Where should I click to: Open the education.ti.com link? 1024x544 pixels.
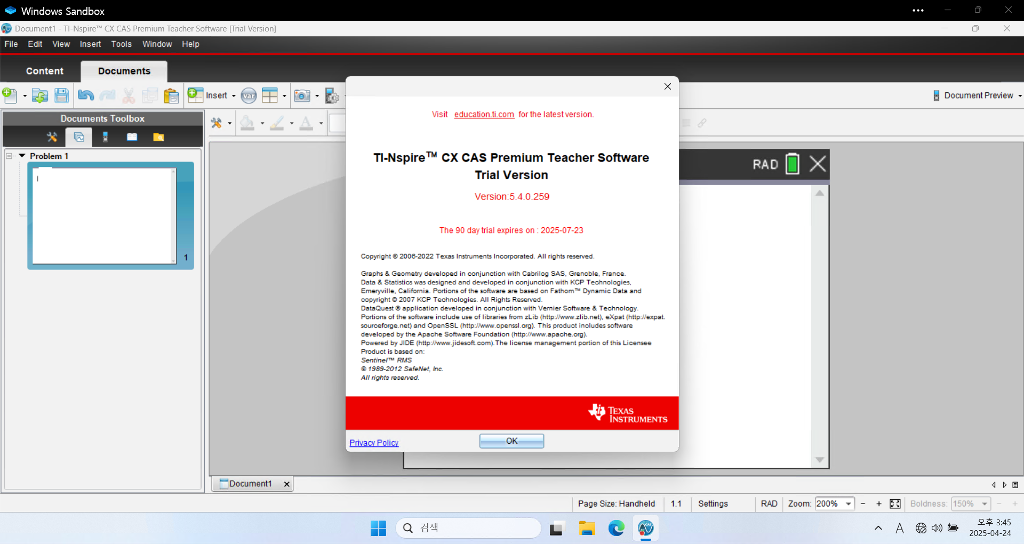coord(484,115)
